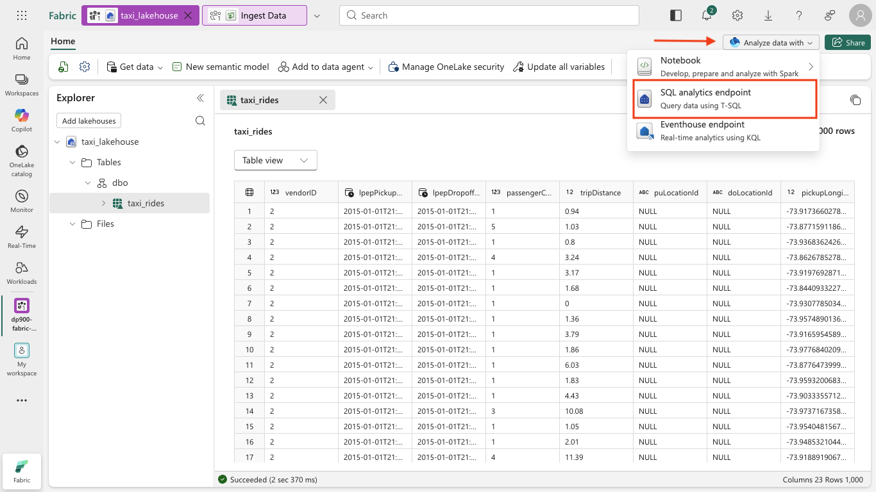Open the app launcher grid icon
876x492 pixels.
(21, 15)
